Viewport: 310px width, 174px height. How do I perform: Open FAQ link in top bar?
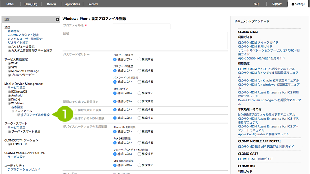(256, 4)
